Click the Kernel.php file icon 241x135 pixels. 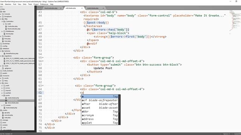[5, 34]
